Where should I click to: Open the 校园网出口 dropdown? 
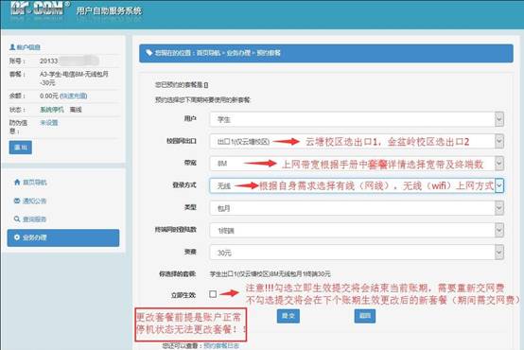(357, 141)
